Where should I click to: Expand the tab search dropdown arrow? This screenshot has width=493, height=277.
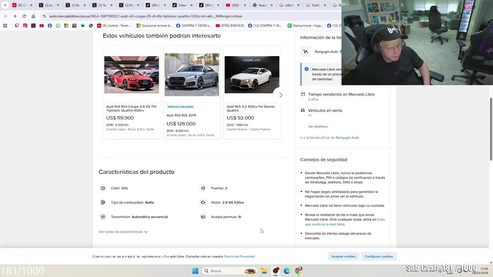point(5,5)
